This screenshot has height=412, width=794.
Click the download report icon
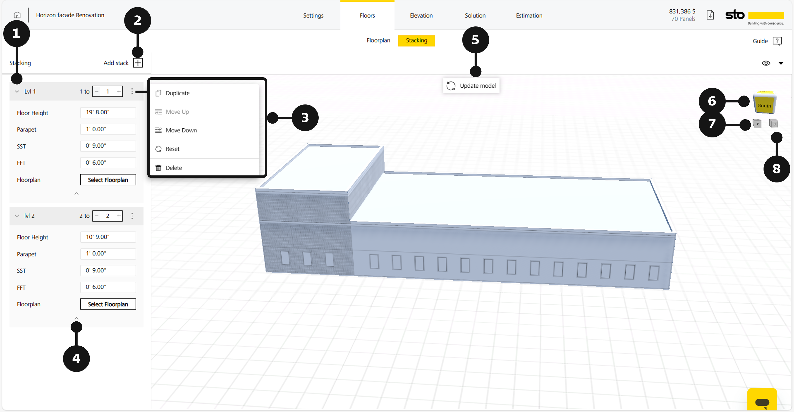tap(710, 15)
